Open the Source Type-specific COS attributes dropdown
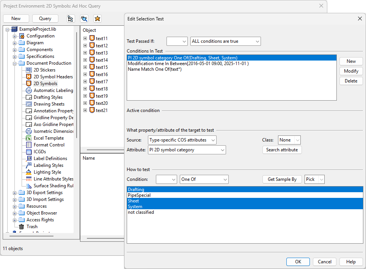366x269 pixels. pos(182,140)
